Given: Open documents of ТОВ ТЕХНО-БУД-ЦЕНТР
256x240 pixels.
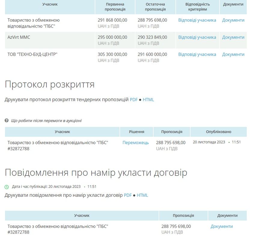Looking at the screenshot, I should [233, 54].
